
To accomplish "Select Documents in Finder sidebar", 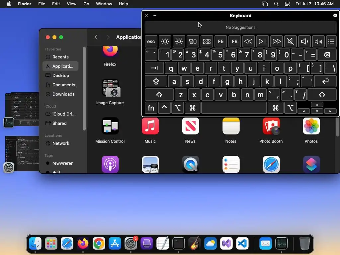I will [60, 85].
